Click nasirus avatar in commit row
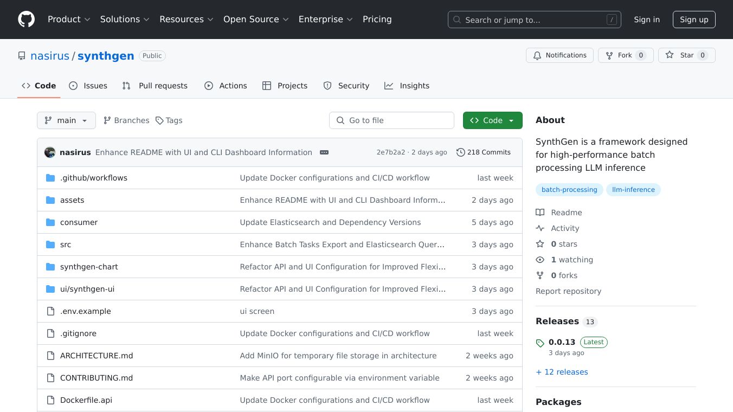733x412 pixels. [50, 152]
